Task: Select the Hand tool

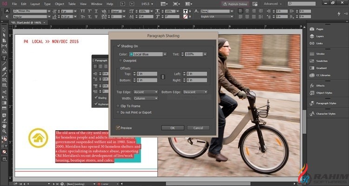Action: pyautogui.click(x=4, y=125)
